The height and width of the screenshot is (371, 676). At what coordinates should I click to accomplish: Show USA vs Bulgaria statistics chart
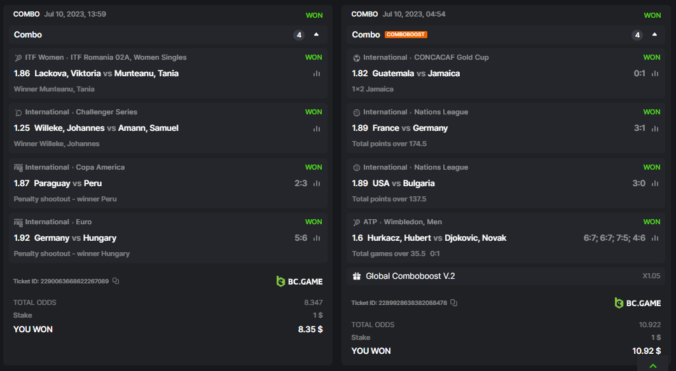(654, 184)
